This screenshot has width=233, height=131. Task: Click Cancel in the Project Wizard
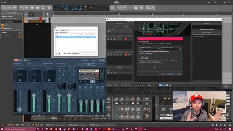[178, 74]
